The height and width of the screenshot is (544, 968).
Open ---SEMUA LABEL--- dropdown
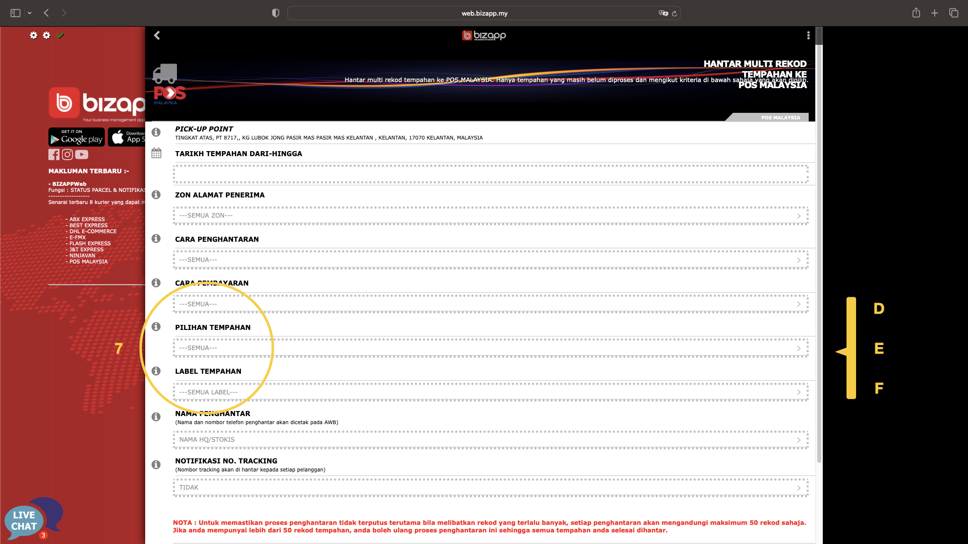point(491,392)
